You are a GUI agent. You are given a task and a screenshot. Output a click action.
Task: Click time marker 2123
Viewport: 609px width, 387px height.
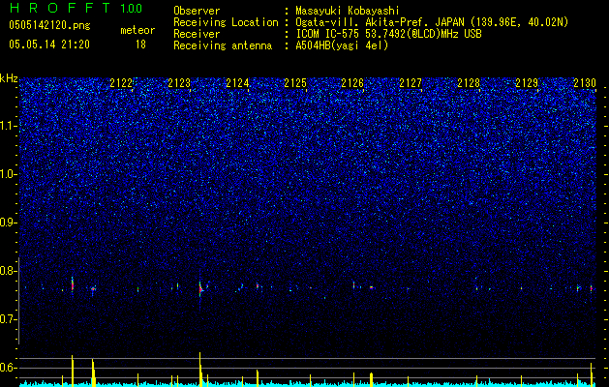[x=179, y=83]
